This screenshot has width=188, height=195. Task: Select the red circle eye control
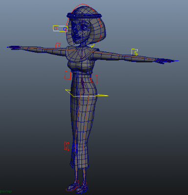pos(56,28)
